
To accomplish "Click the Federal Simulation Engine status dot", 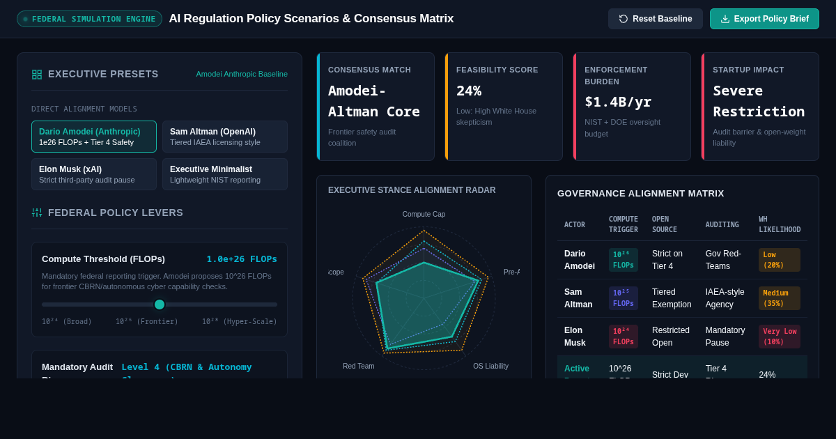I will tap(26, 19).
